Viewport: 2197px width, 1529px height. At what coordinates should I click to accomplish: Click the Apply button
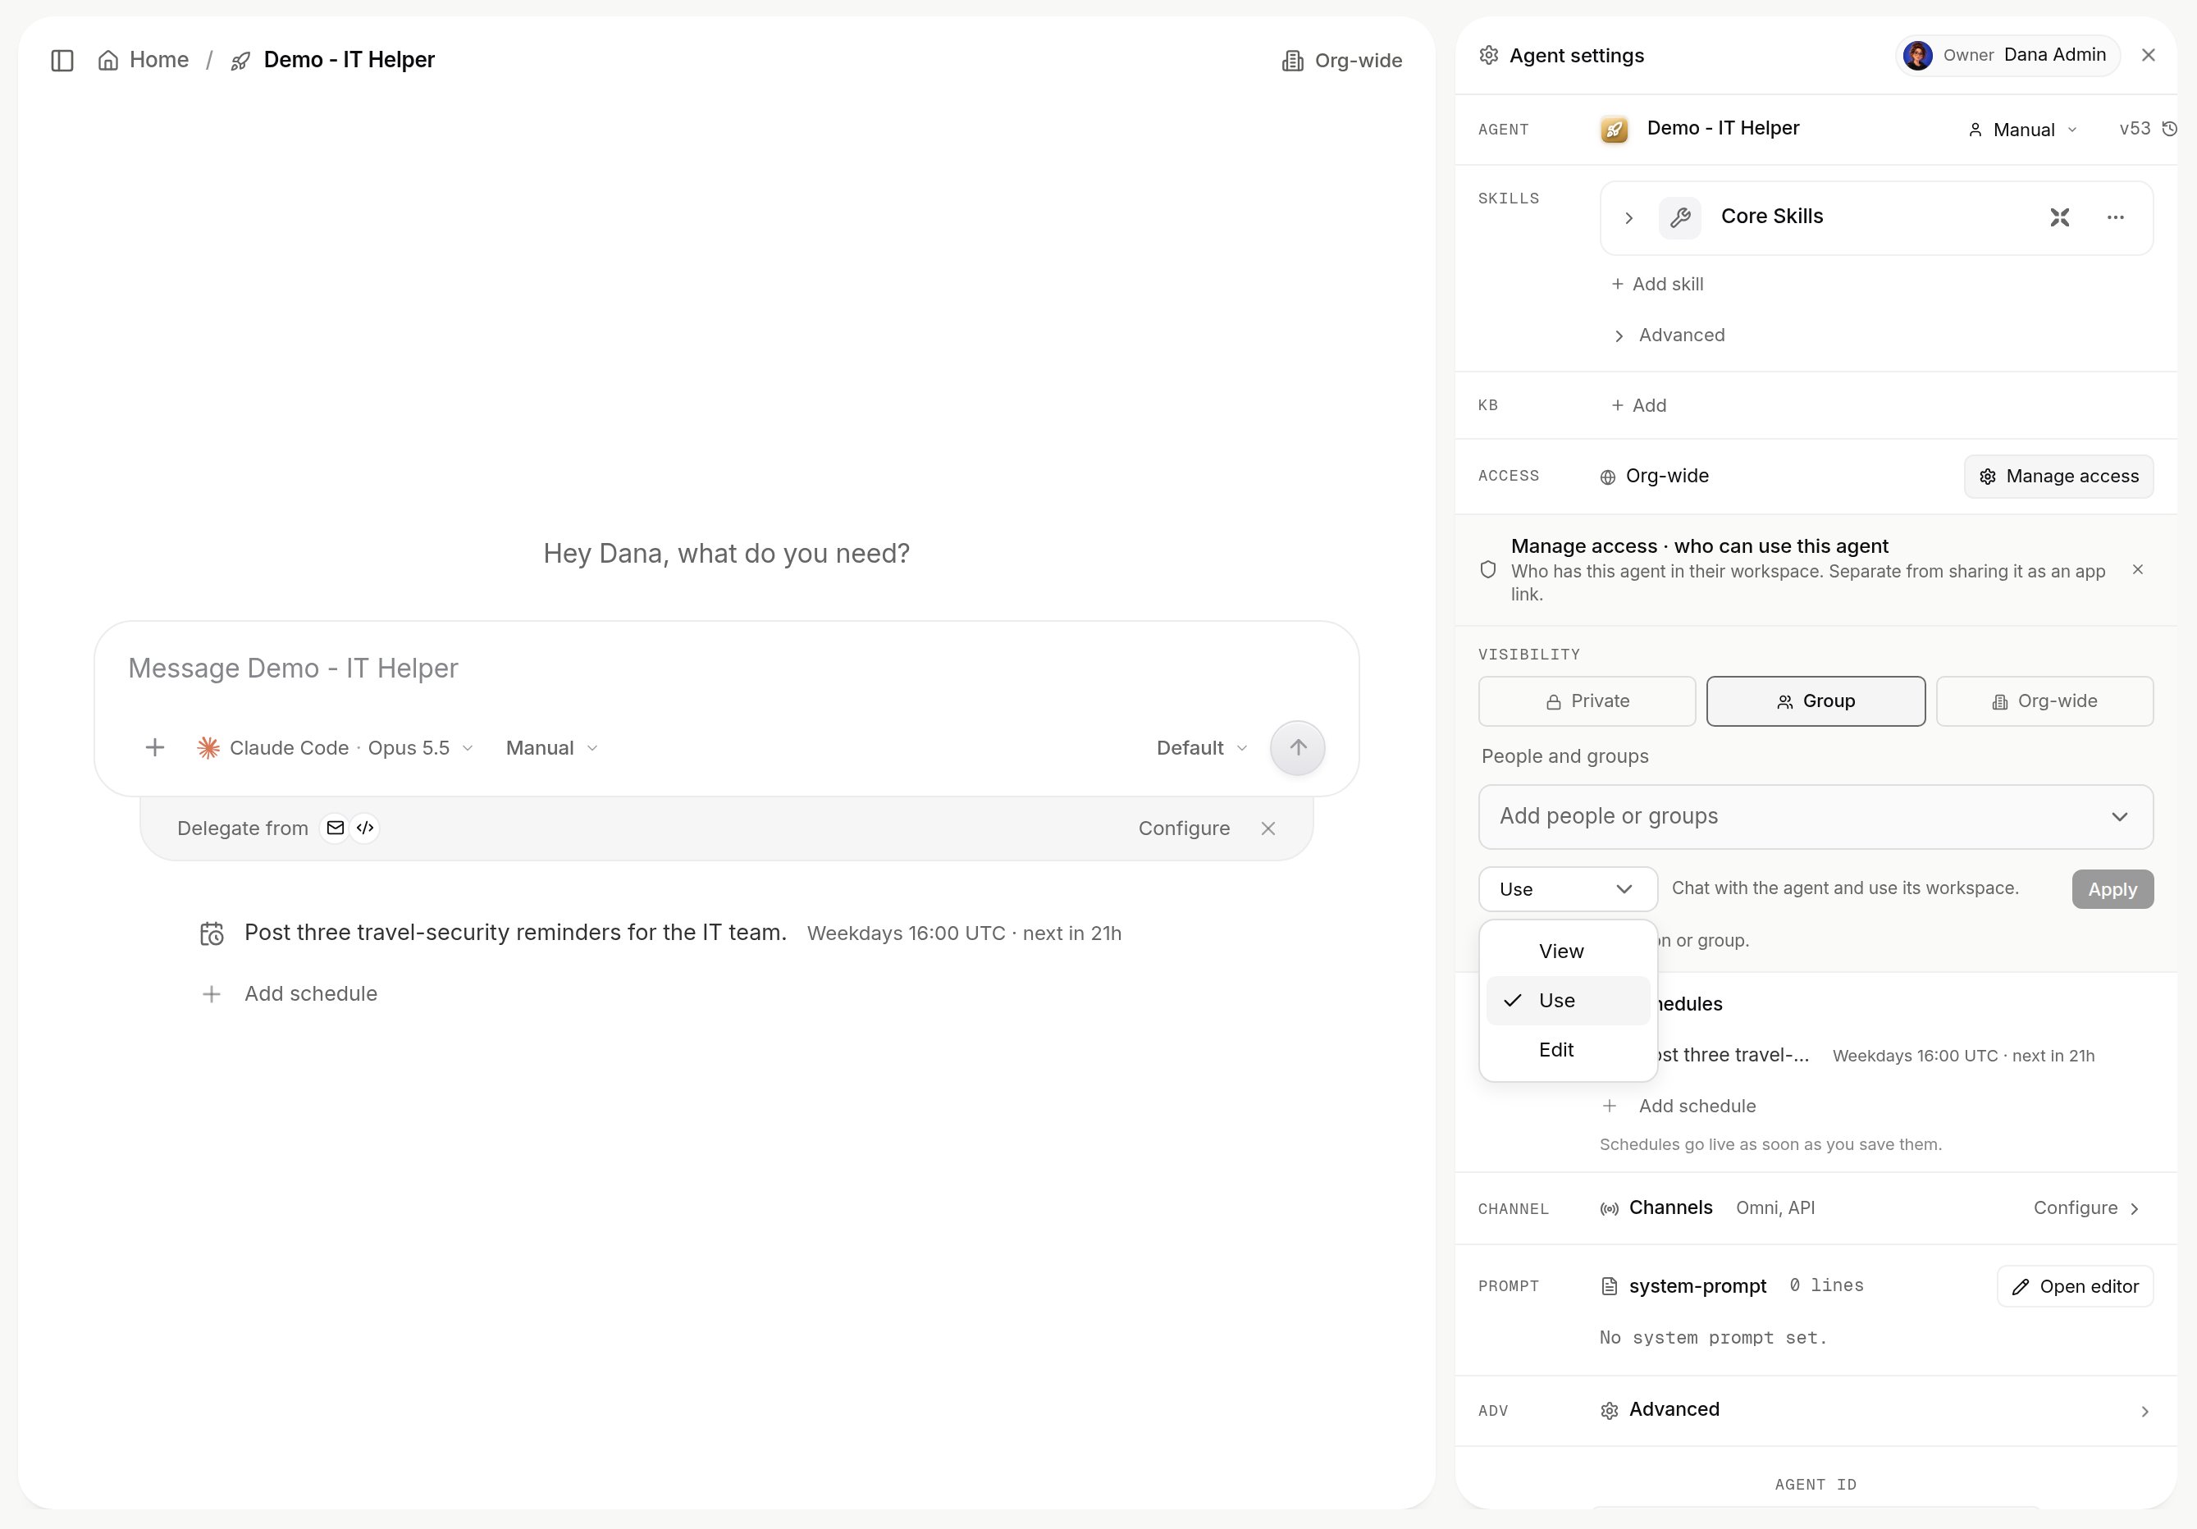2112,890
